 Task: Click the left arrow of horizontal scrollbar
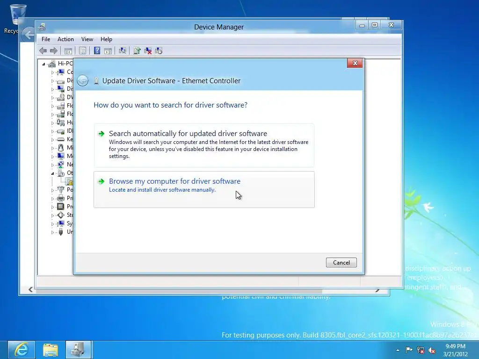point(30,289)
